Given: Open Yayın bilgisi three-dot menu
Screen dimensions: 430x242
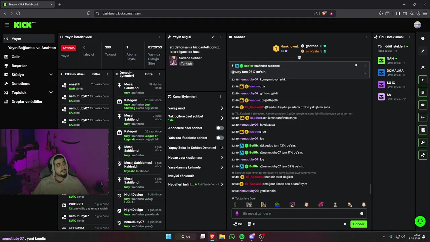Looking at the screenshot, I should tap(221, 37).
